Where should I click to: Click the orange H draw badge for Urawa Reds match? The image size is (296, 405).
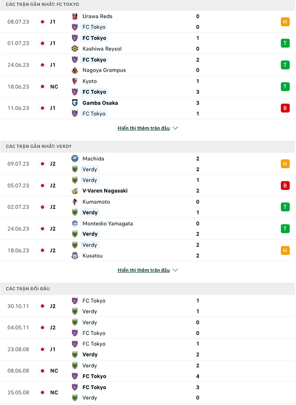(x=285, y=22)
